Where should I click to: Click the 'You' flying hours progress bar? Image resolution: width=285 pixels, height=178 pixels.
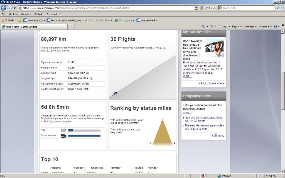84,130
